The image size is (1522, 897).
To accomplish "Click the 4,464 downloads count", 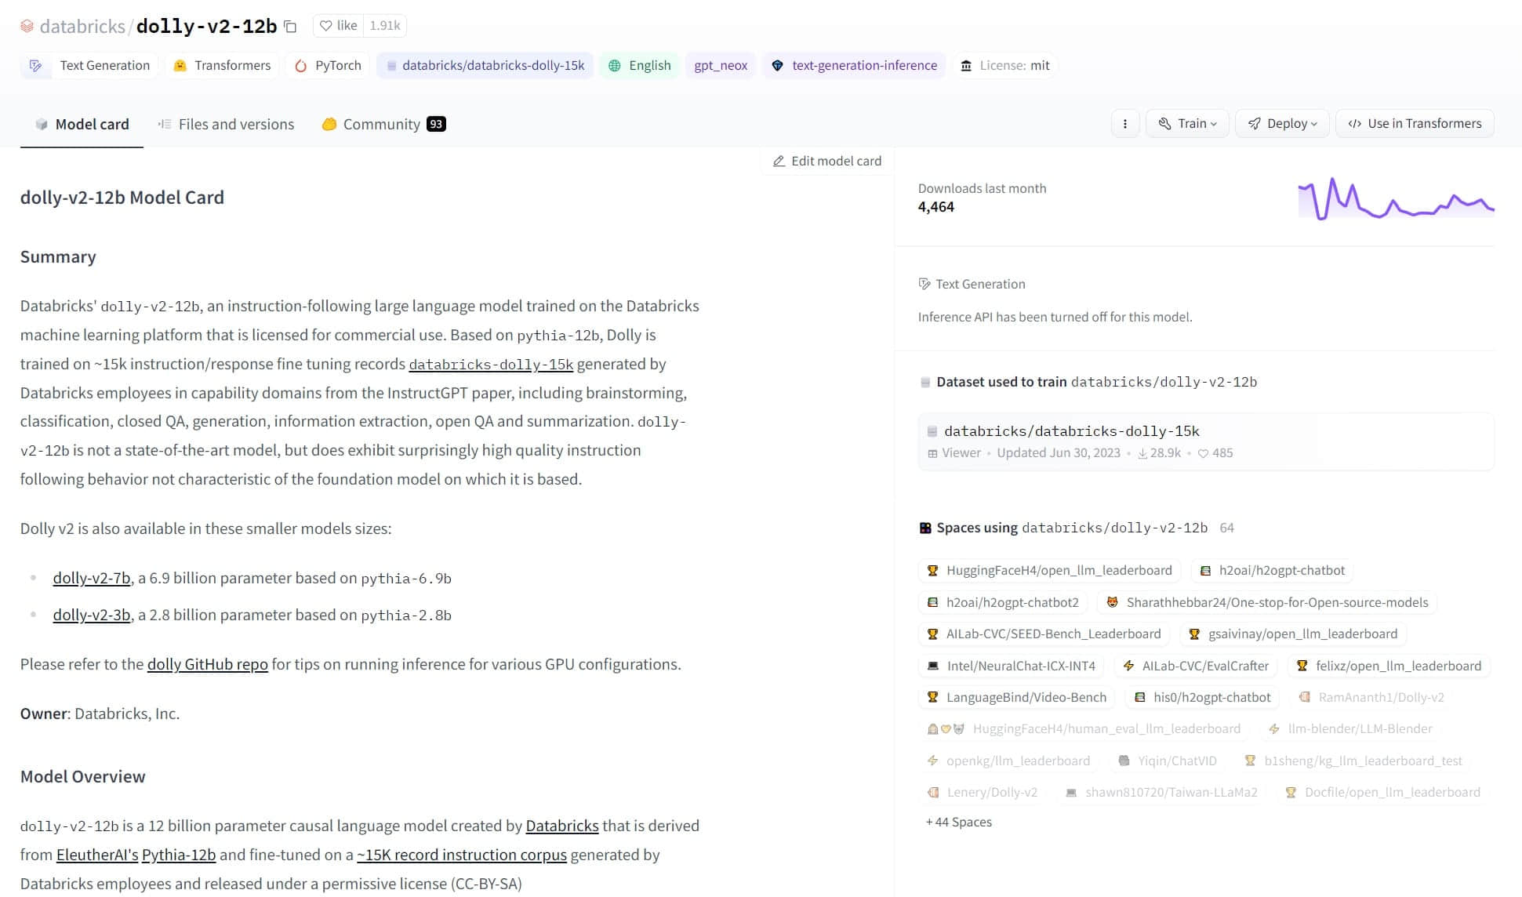I will [x=936, y=207].
